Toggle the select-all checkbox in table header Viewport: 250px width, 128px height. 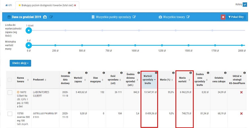coord(10,80)
